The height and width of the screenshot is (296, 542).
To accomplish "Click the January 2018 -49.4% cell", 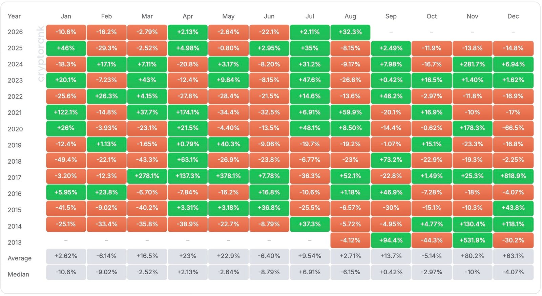I will (66, 160).
